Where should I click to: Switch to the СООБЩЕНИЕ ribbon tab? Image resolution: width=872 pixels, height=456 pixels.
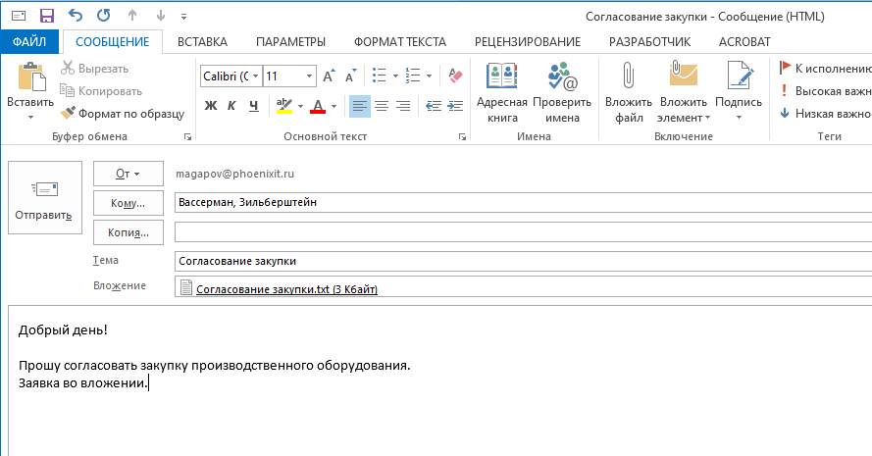click(113, 42)
